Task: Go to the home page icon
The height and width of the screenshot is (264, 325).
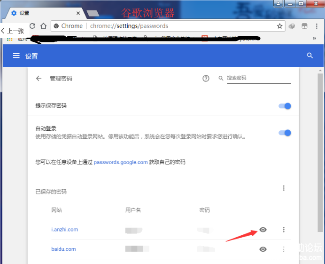Action: point(43,26)
